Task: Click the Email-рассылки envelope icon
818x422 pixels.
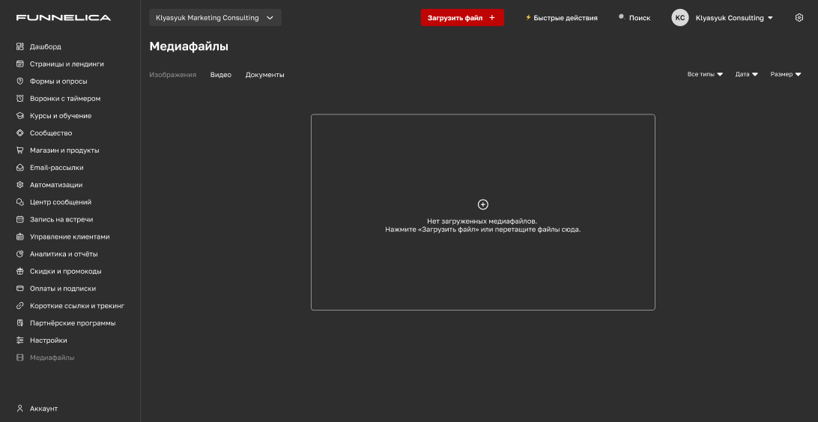Action: tap(19, 168)
